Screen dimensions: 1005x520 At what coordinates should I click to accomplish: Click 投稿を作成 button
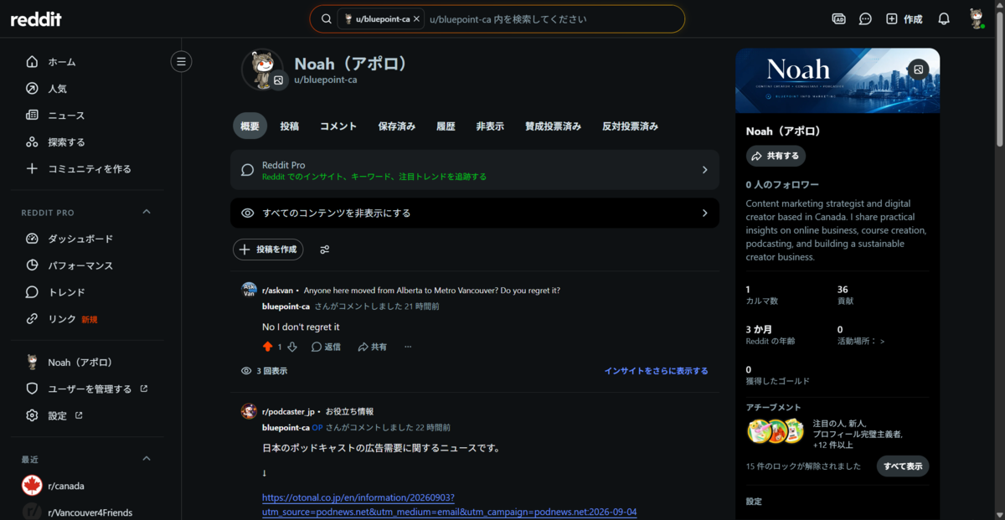coord(268,250)
